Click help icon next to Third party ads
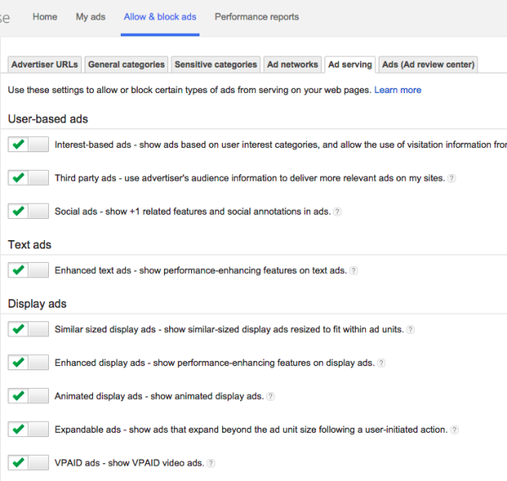Screen dimensions: 507x481 tap(452, 178)
